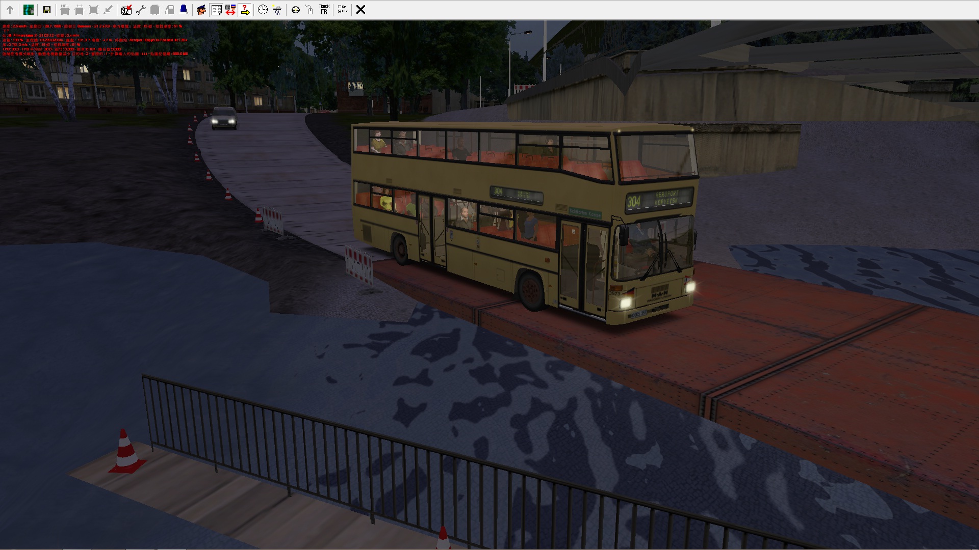979x550 pixels.
Task: Click the up arrow toolbar icon
Action: tap(10, 10)
